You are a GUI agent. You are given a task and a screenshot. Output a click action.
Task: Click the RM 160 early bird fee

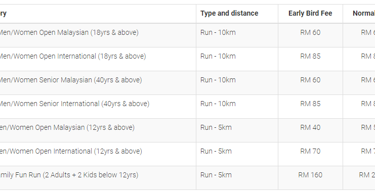click(310, 175)
